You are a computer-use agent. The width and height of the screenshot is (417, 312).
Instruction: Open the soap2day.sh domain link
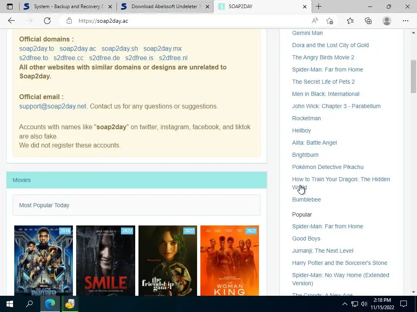click(x=120, y=49)
